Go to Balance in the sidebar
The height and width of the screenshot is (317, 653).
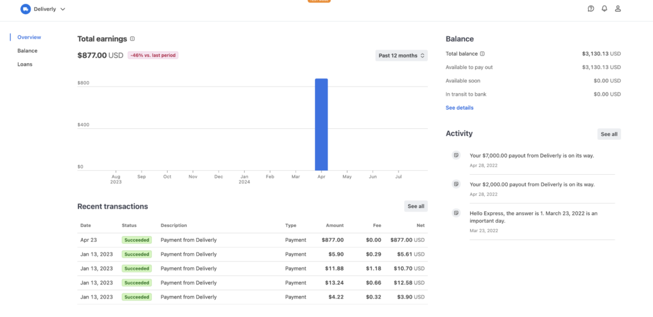click(27, 50)
